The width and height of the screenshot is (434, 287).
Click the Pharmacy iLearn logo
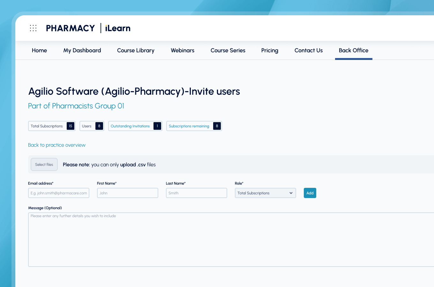(x=88, y=28)
